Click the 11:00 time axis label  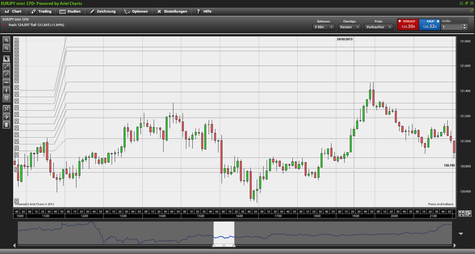tap(46, 216)
